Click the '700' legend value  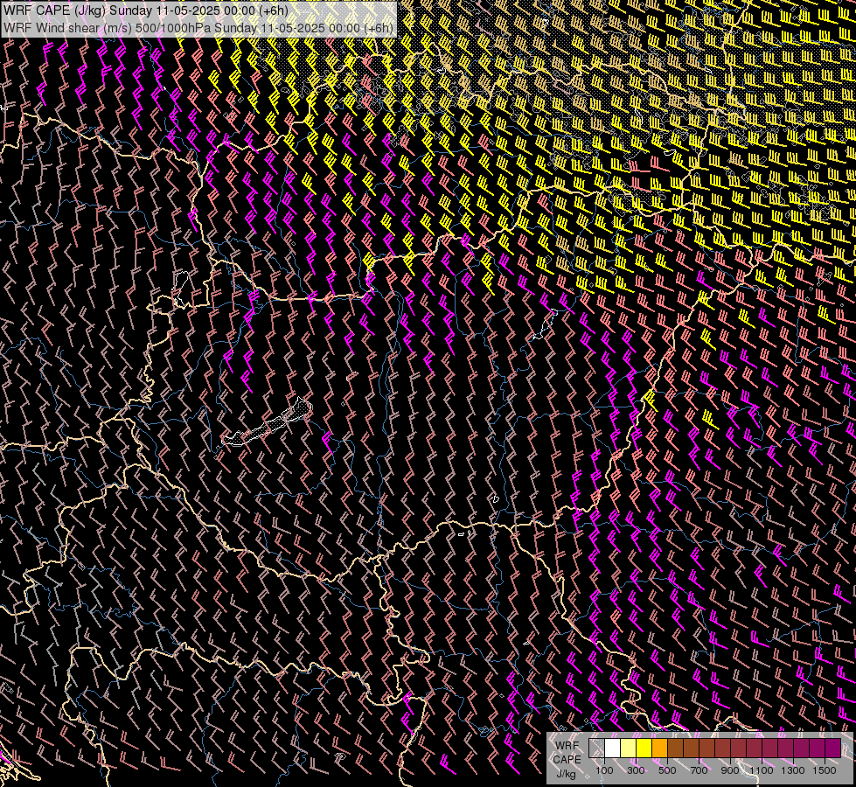(x=699, y=770)
